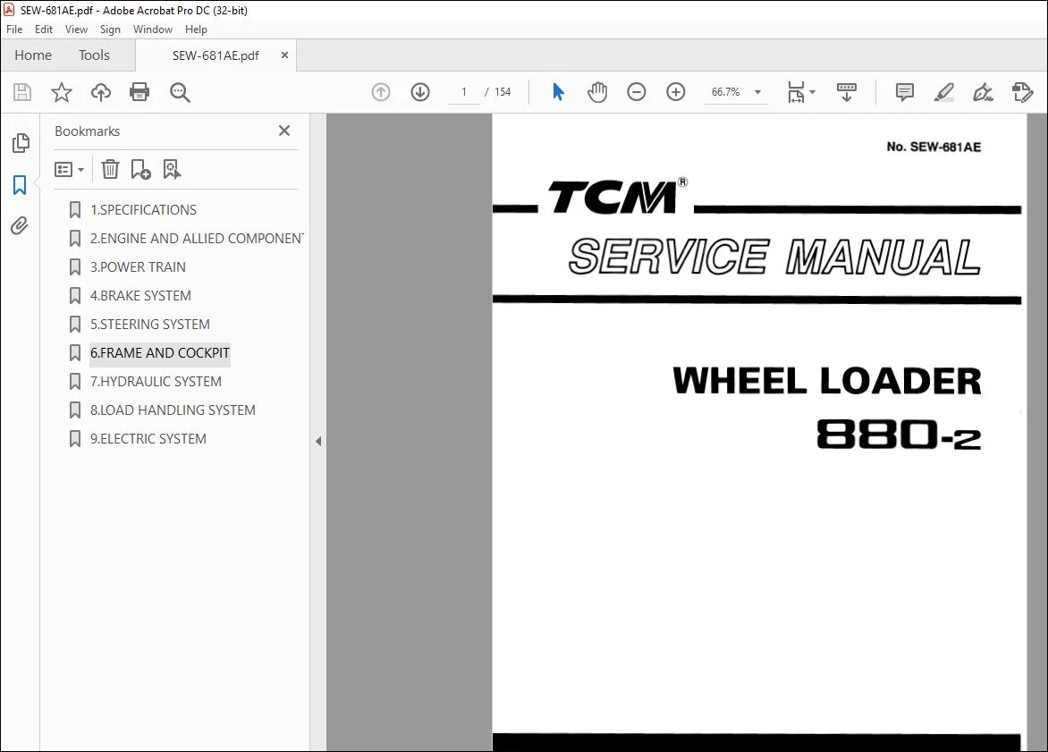
Task: Click the 154 total page count
Action: 503,92
